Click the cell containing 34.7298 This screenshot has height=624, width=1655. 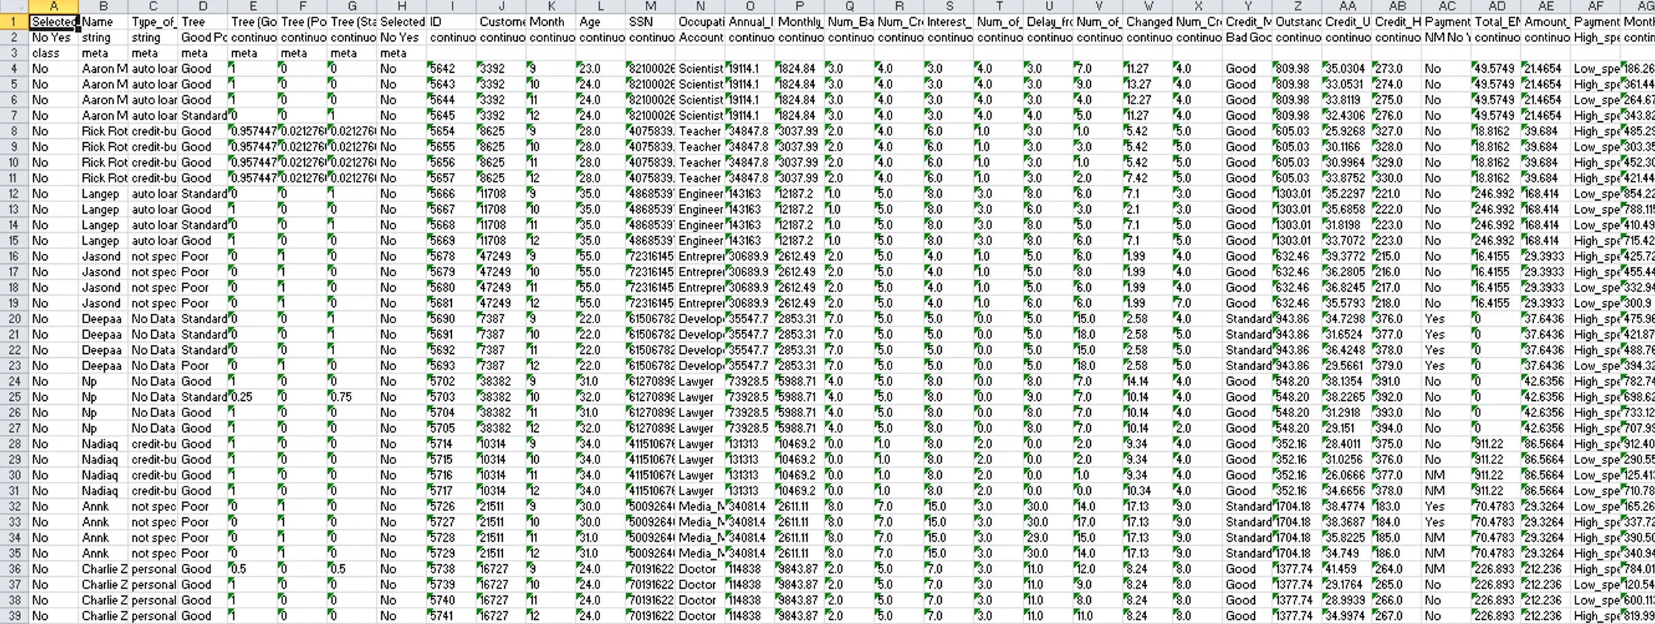[x=1346, y=319]
